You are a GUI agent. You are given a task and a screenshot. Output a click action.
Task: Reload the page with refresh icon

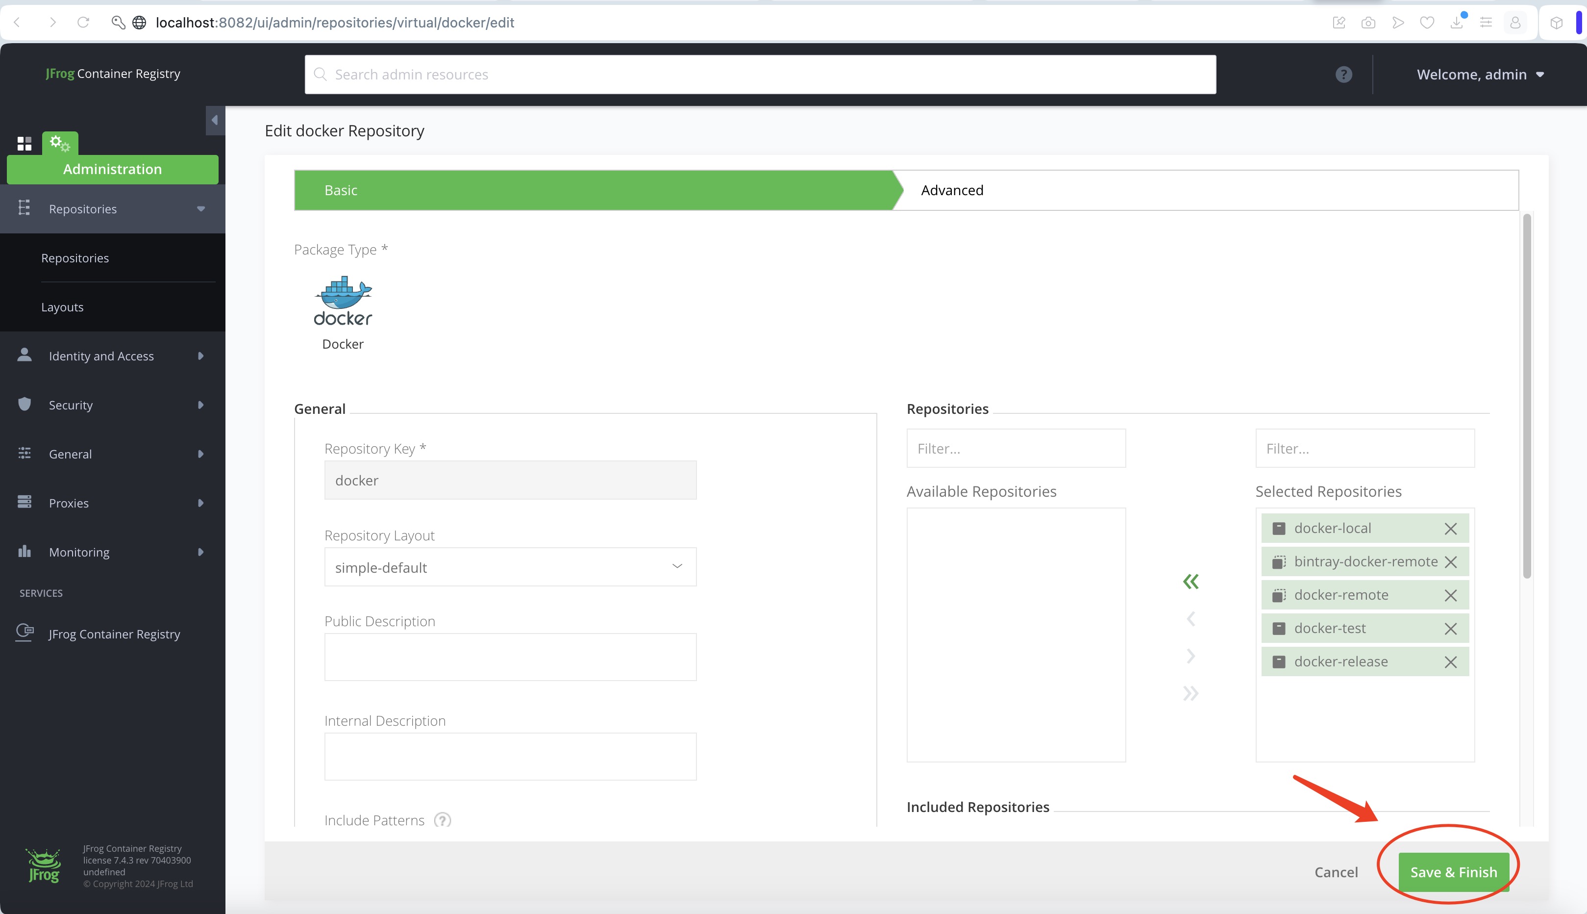83,23
